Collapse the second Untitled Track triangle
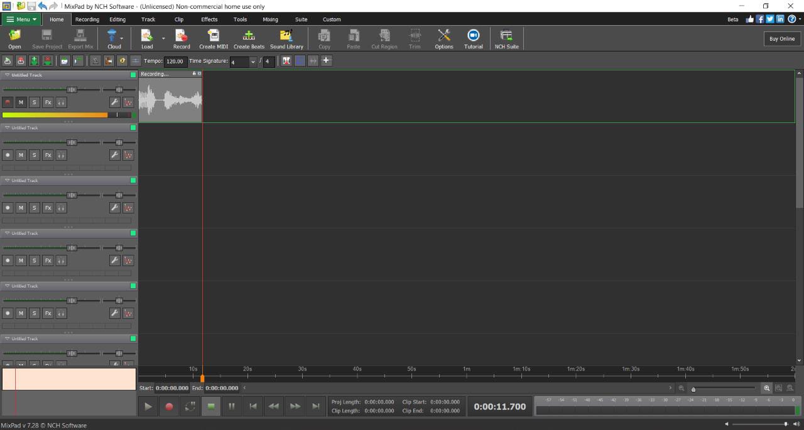 pos(7,127)
